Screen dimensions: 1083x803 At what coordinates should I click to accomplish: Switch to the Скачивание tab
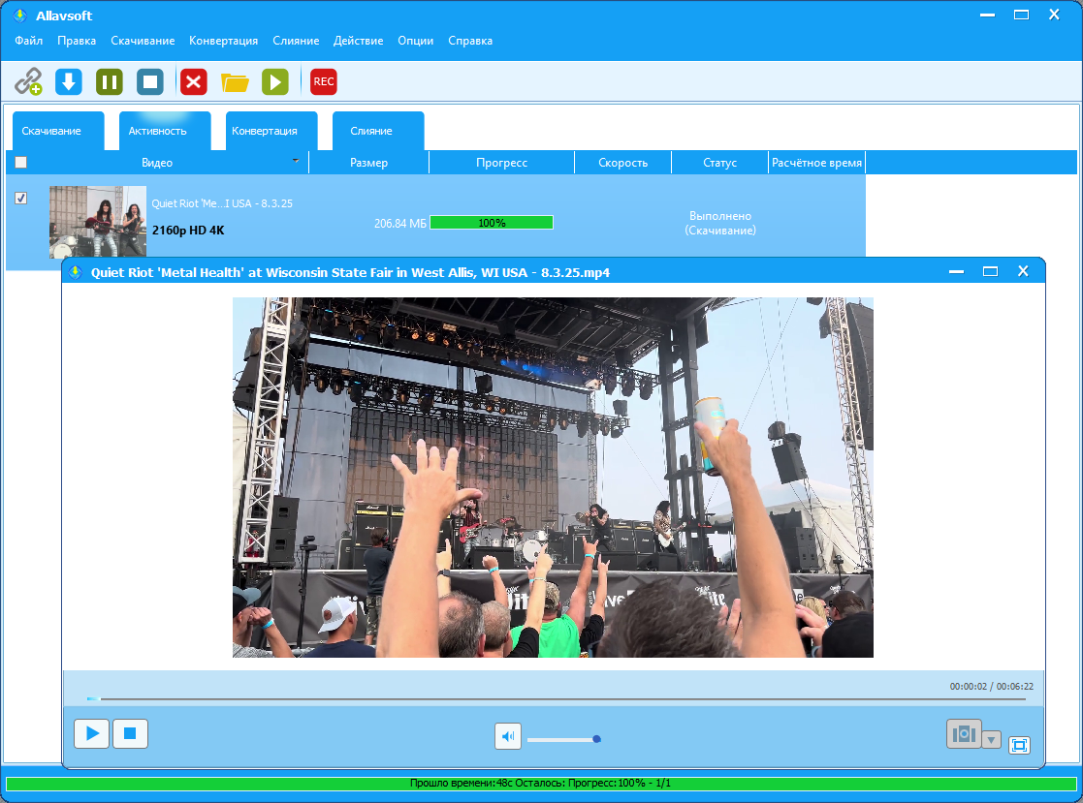pyautogui.click(x=58, y=131)
